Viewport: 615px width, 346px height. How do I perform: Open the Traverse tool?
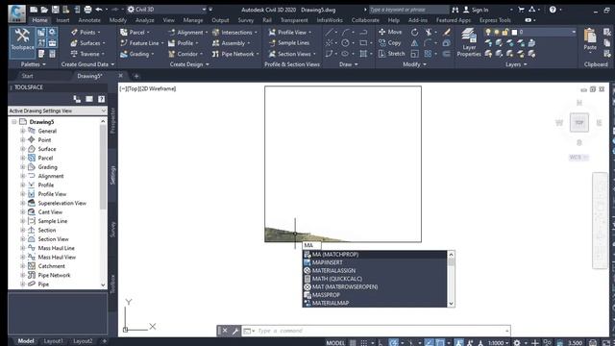pyautogui.click(x=86, y=54)
